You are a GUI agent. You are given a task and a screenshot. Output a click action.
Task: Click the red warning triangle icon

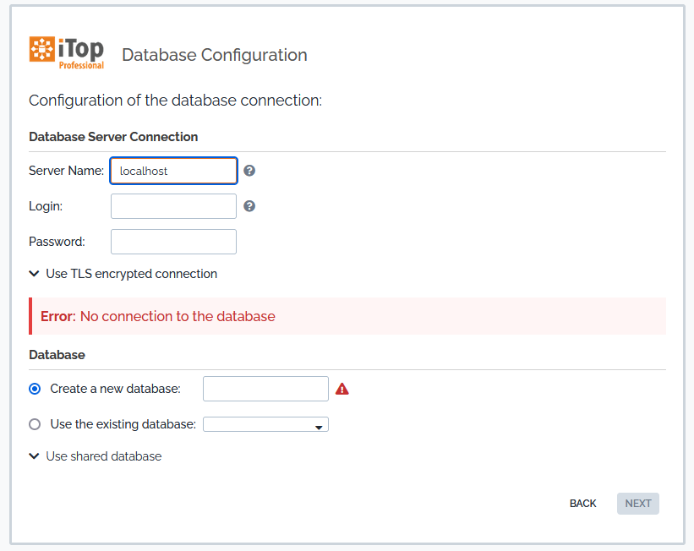tap(342, 389)
